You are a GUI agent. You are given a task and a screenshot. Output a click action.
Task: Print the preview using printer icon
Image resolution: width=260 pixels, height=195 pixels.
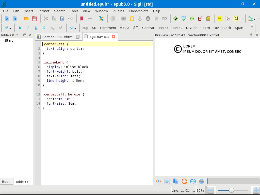pyautogui.click(x=202, y=181)
